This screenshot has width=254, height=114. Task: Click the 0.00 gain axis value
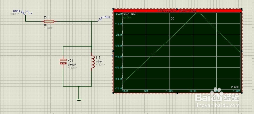click(x=119, y=14)
